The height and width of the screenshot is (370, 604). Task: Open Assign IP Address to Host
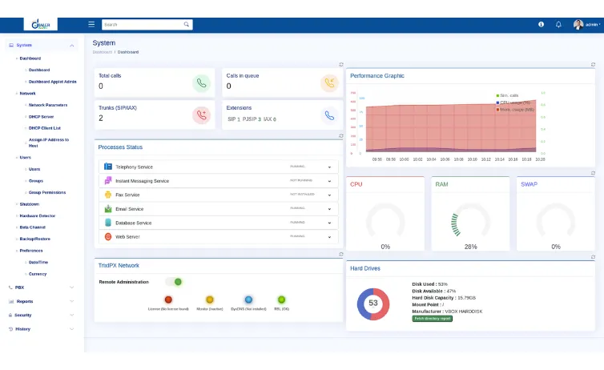click(49, 143)
